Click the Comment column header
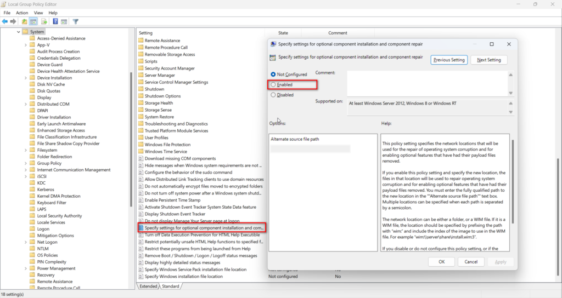The height and width of the screenshot is (298, 562). [x=338, y=33]
